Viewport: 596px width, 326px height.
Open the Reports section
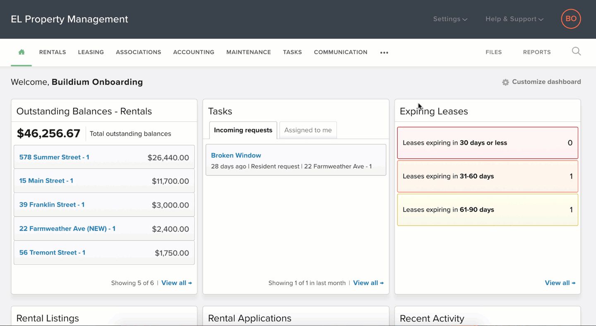click(537, 52)
